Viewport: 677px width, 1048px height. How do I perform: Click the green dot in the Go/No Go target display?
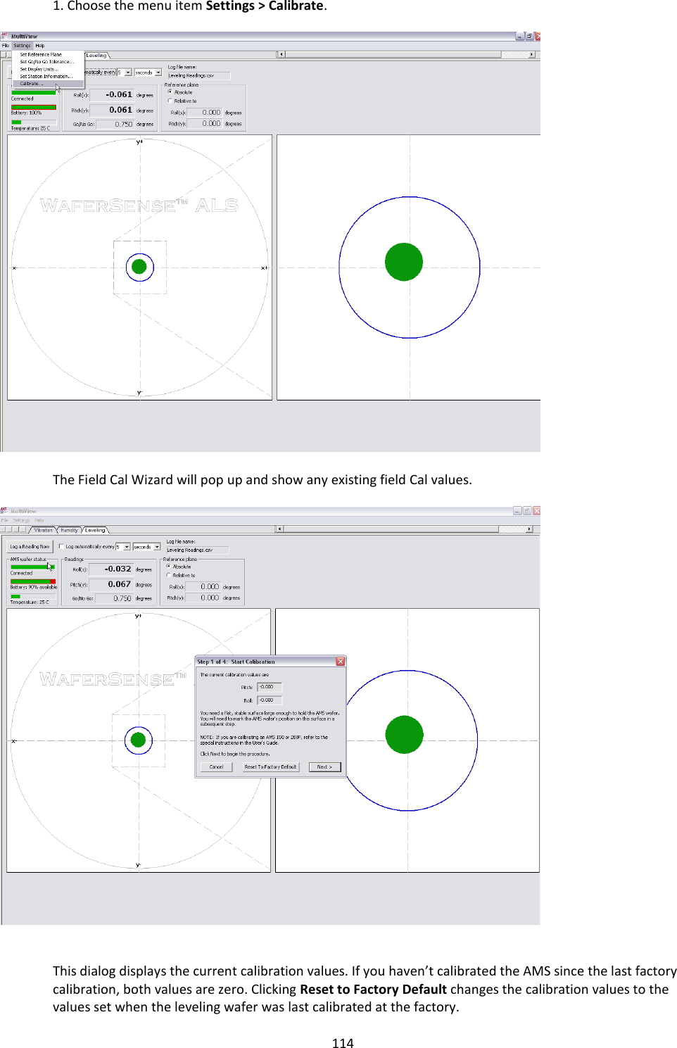(x=403, y=261)
